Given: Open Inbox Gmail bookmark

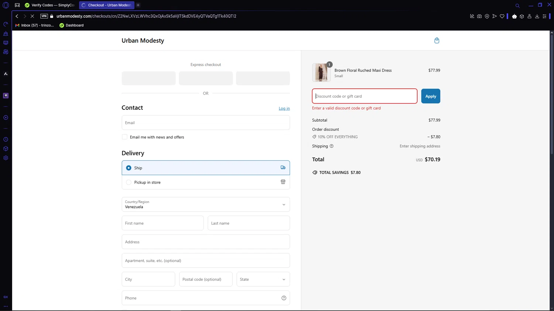Looking at the screenshot, I should click(34, 25).
